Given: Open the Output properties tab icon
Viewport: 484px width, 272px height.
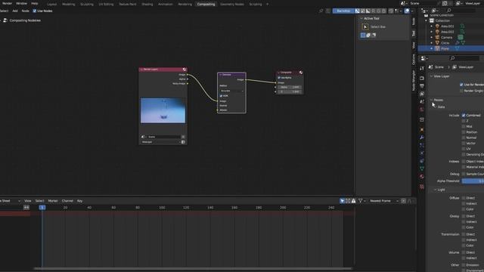Looking at the screenshot, I should [422, 85].
